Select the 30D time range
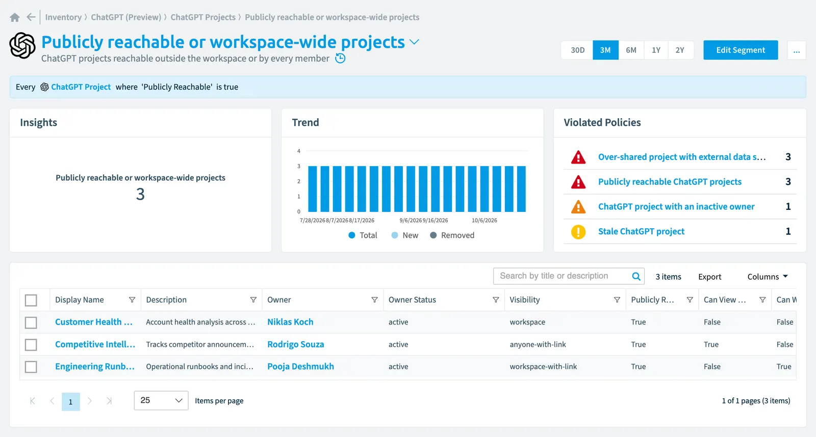The image size is (816, 437). tap(577, 50)
